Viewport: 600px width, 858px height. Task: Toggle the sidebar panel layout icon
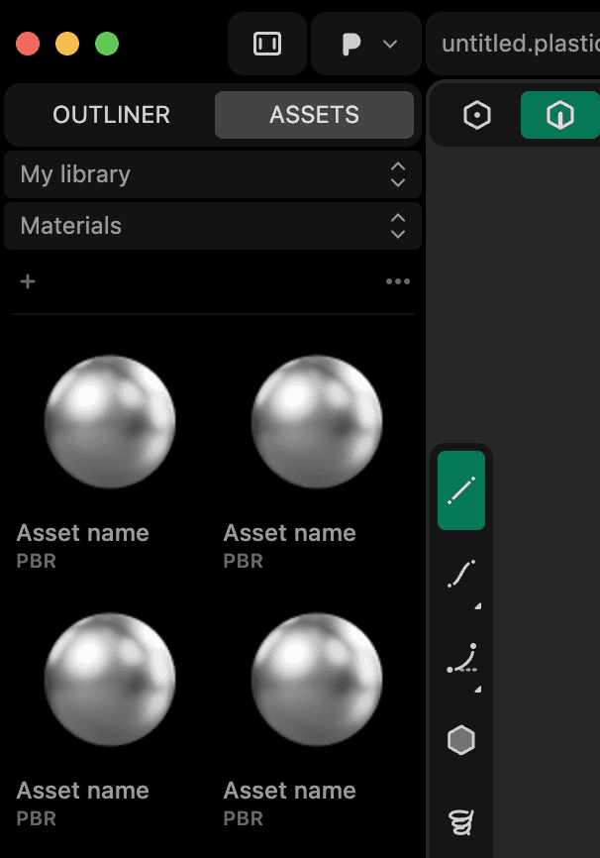point(267,45)
